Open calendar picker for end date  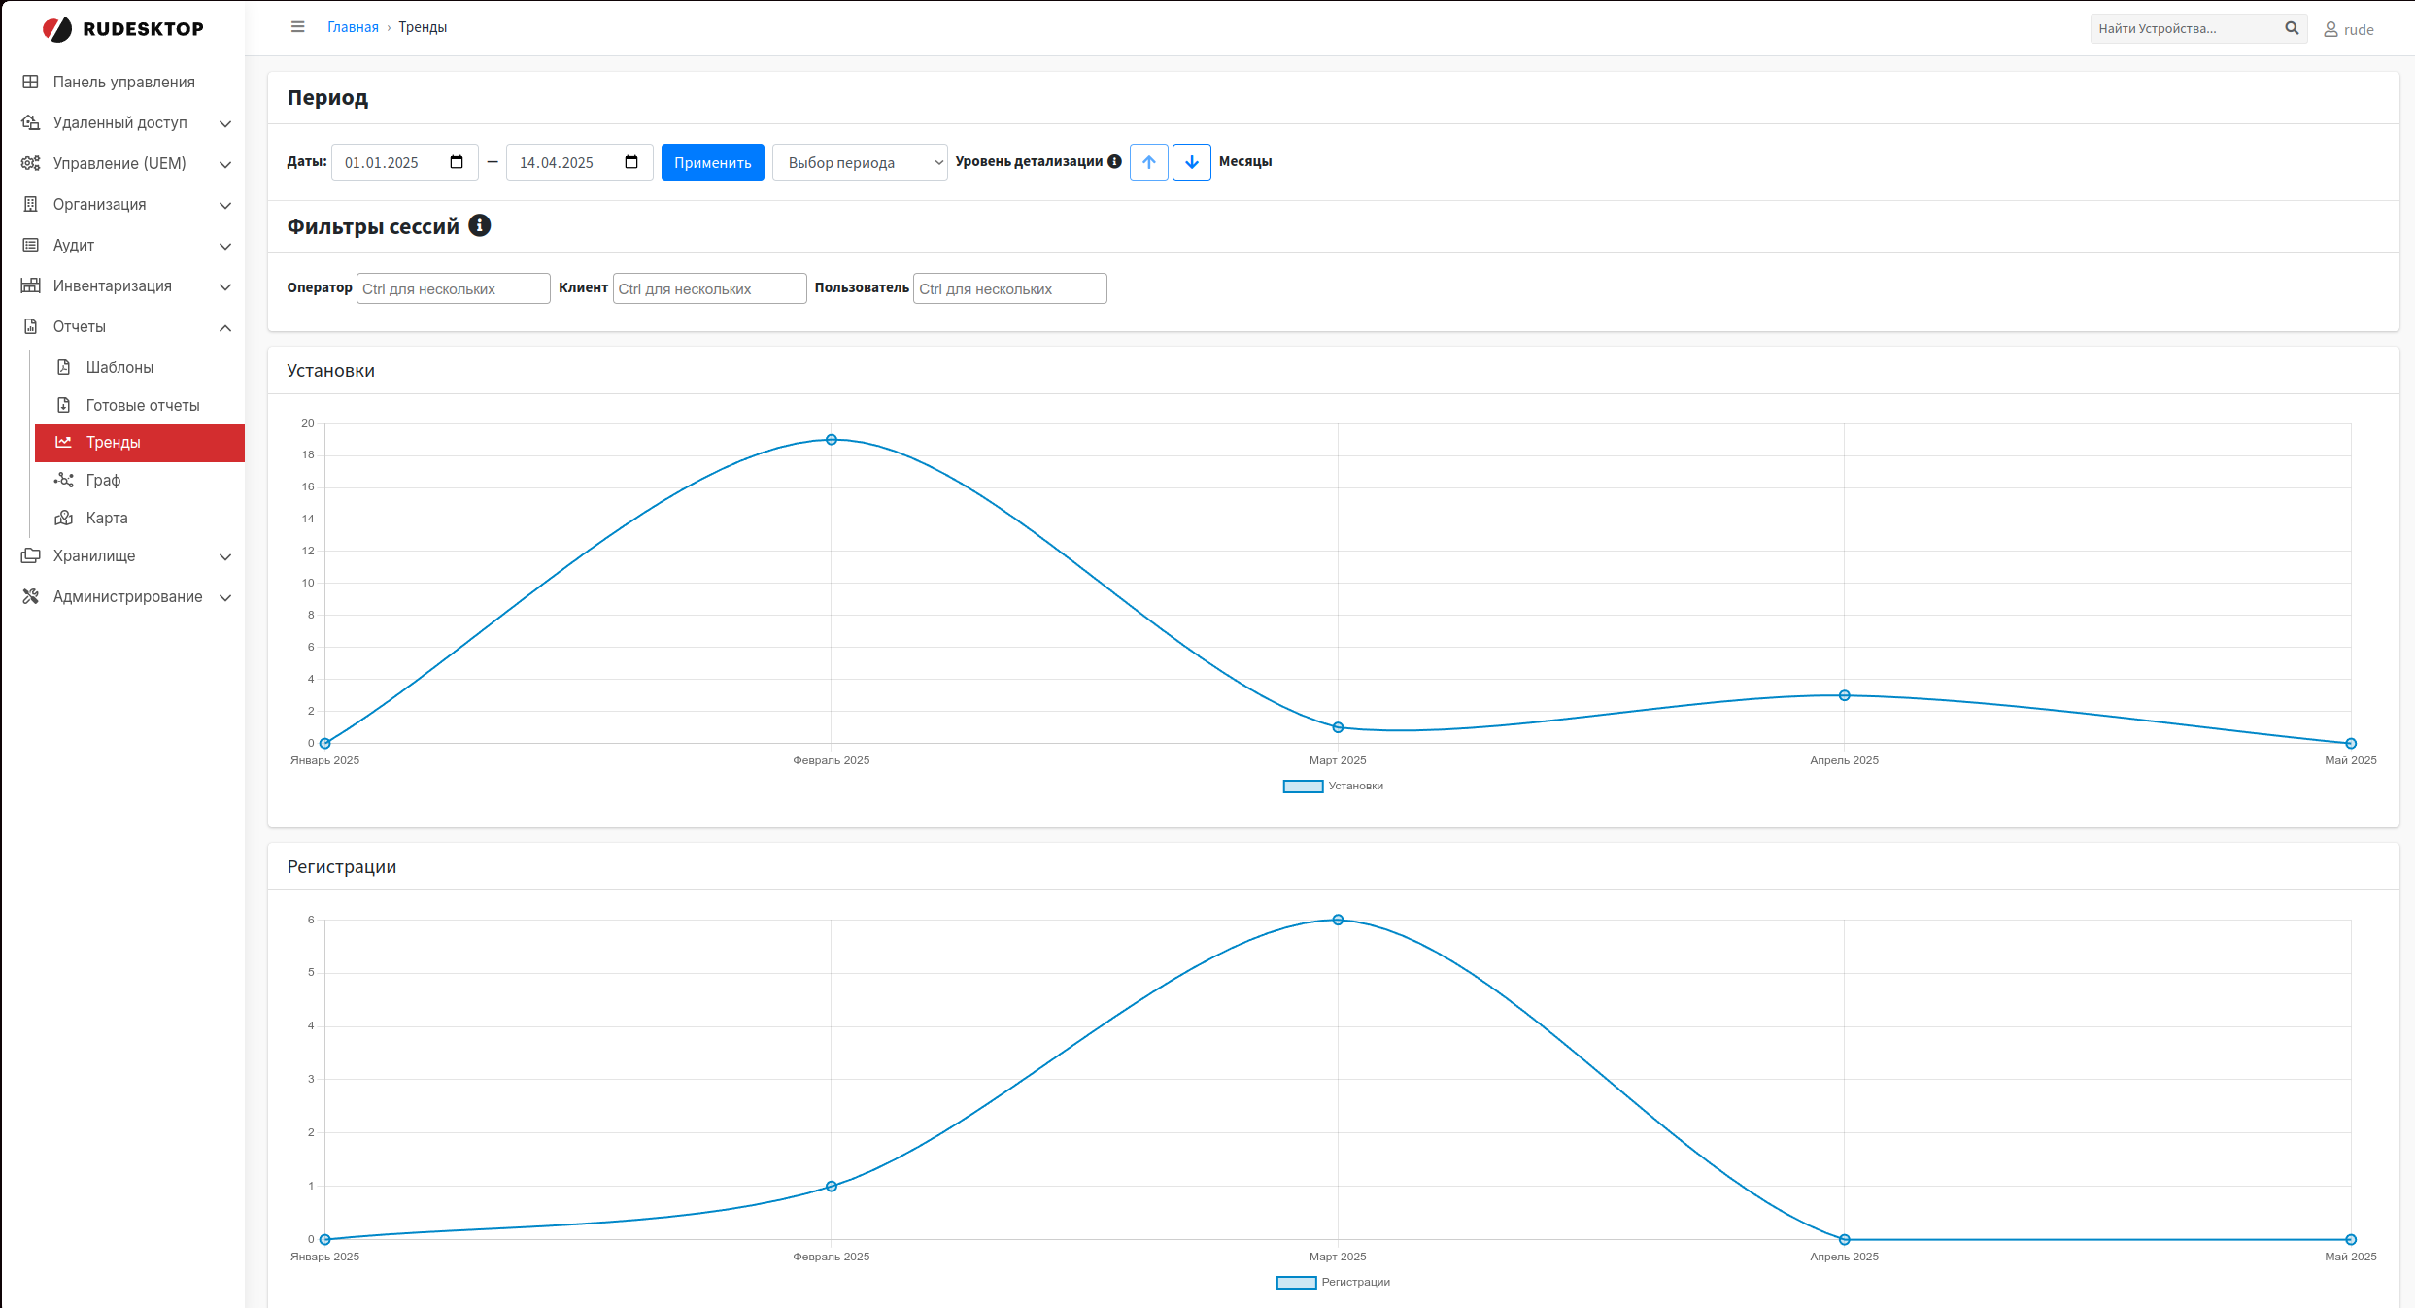click(x=631, y=162)
